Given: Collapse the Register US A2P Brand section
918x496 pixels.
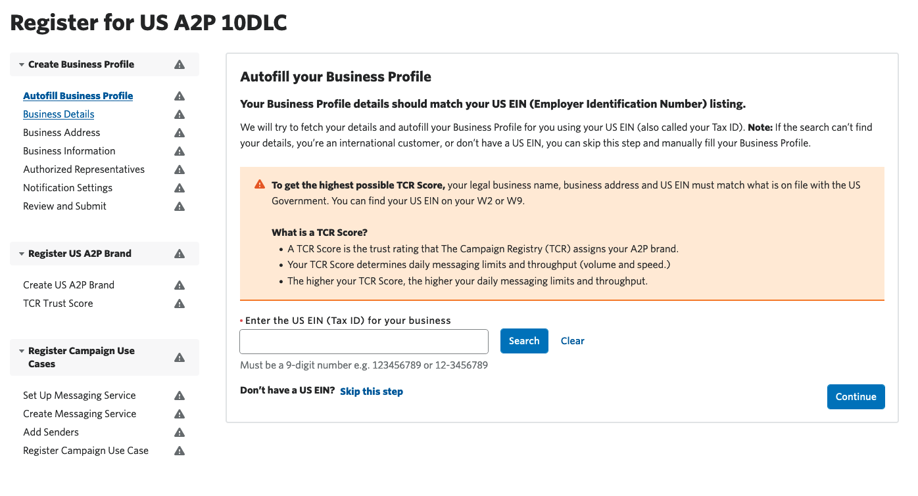Looking at the screenshot, I should [22, 254].
